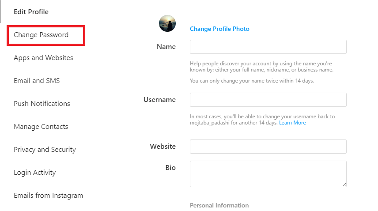The width and height of the screenshot is (378, 211).
Task: Open the Learn More link under Username
Action: 292,123
